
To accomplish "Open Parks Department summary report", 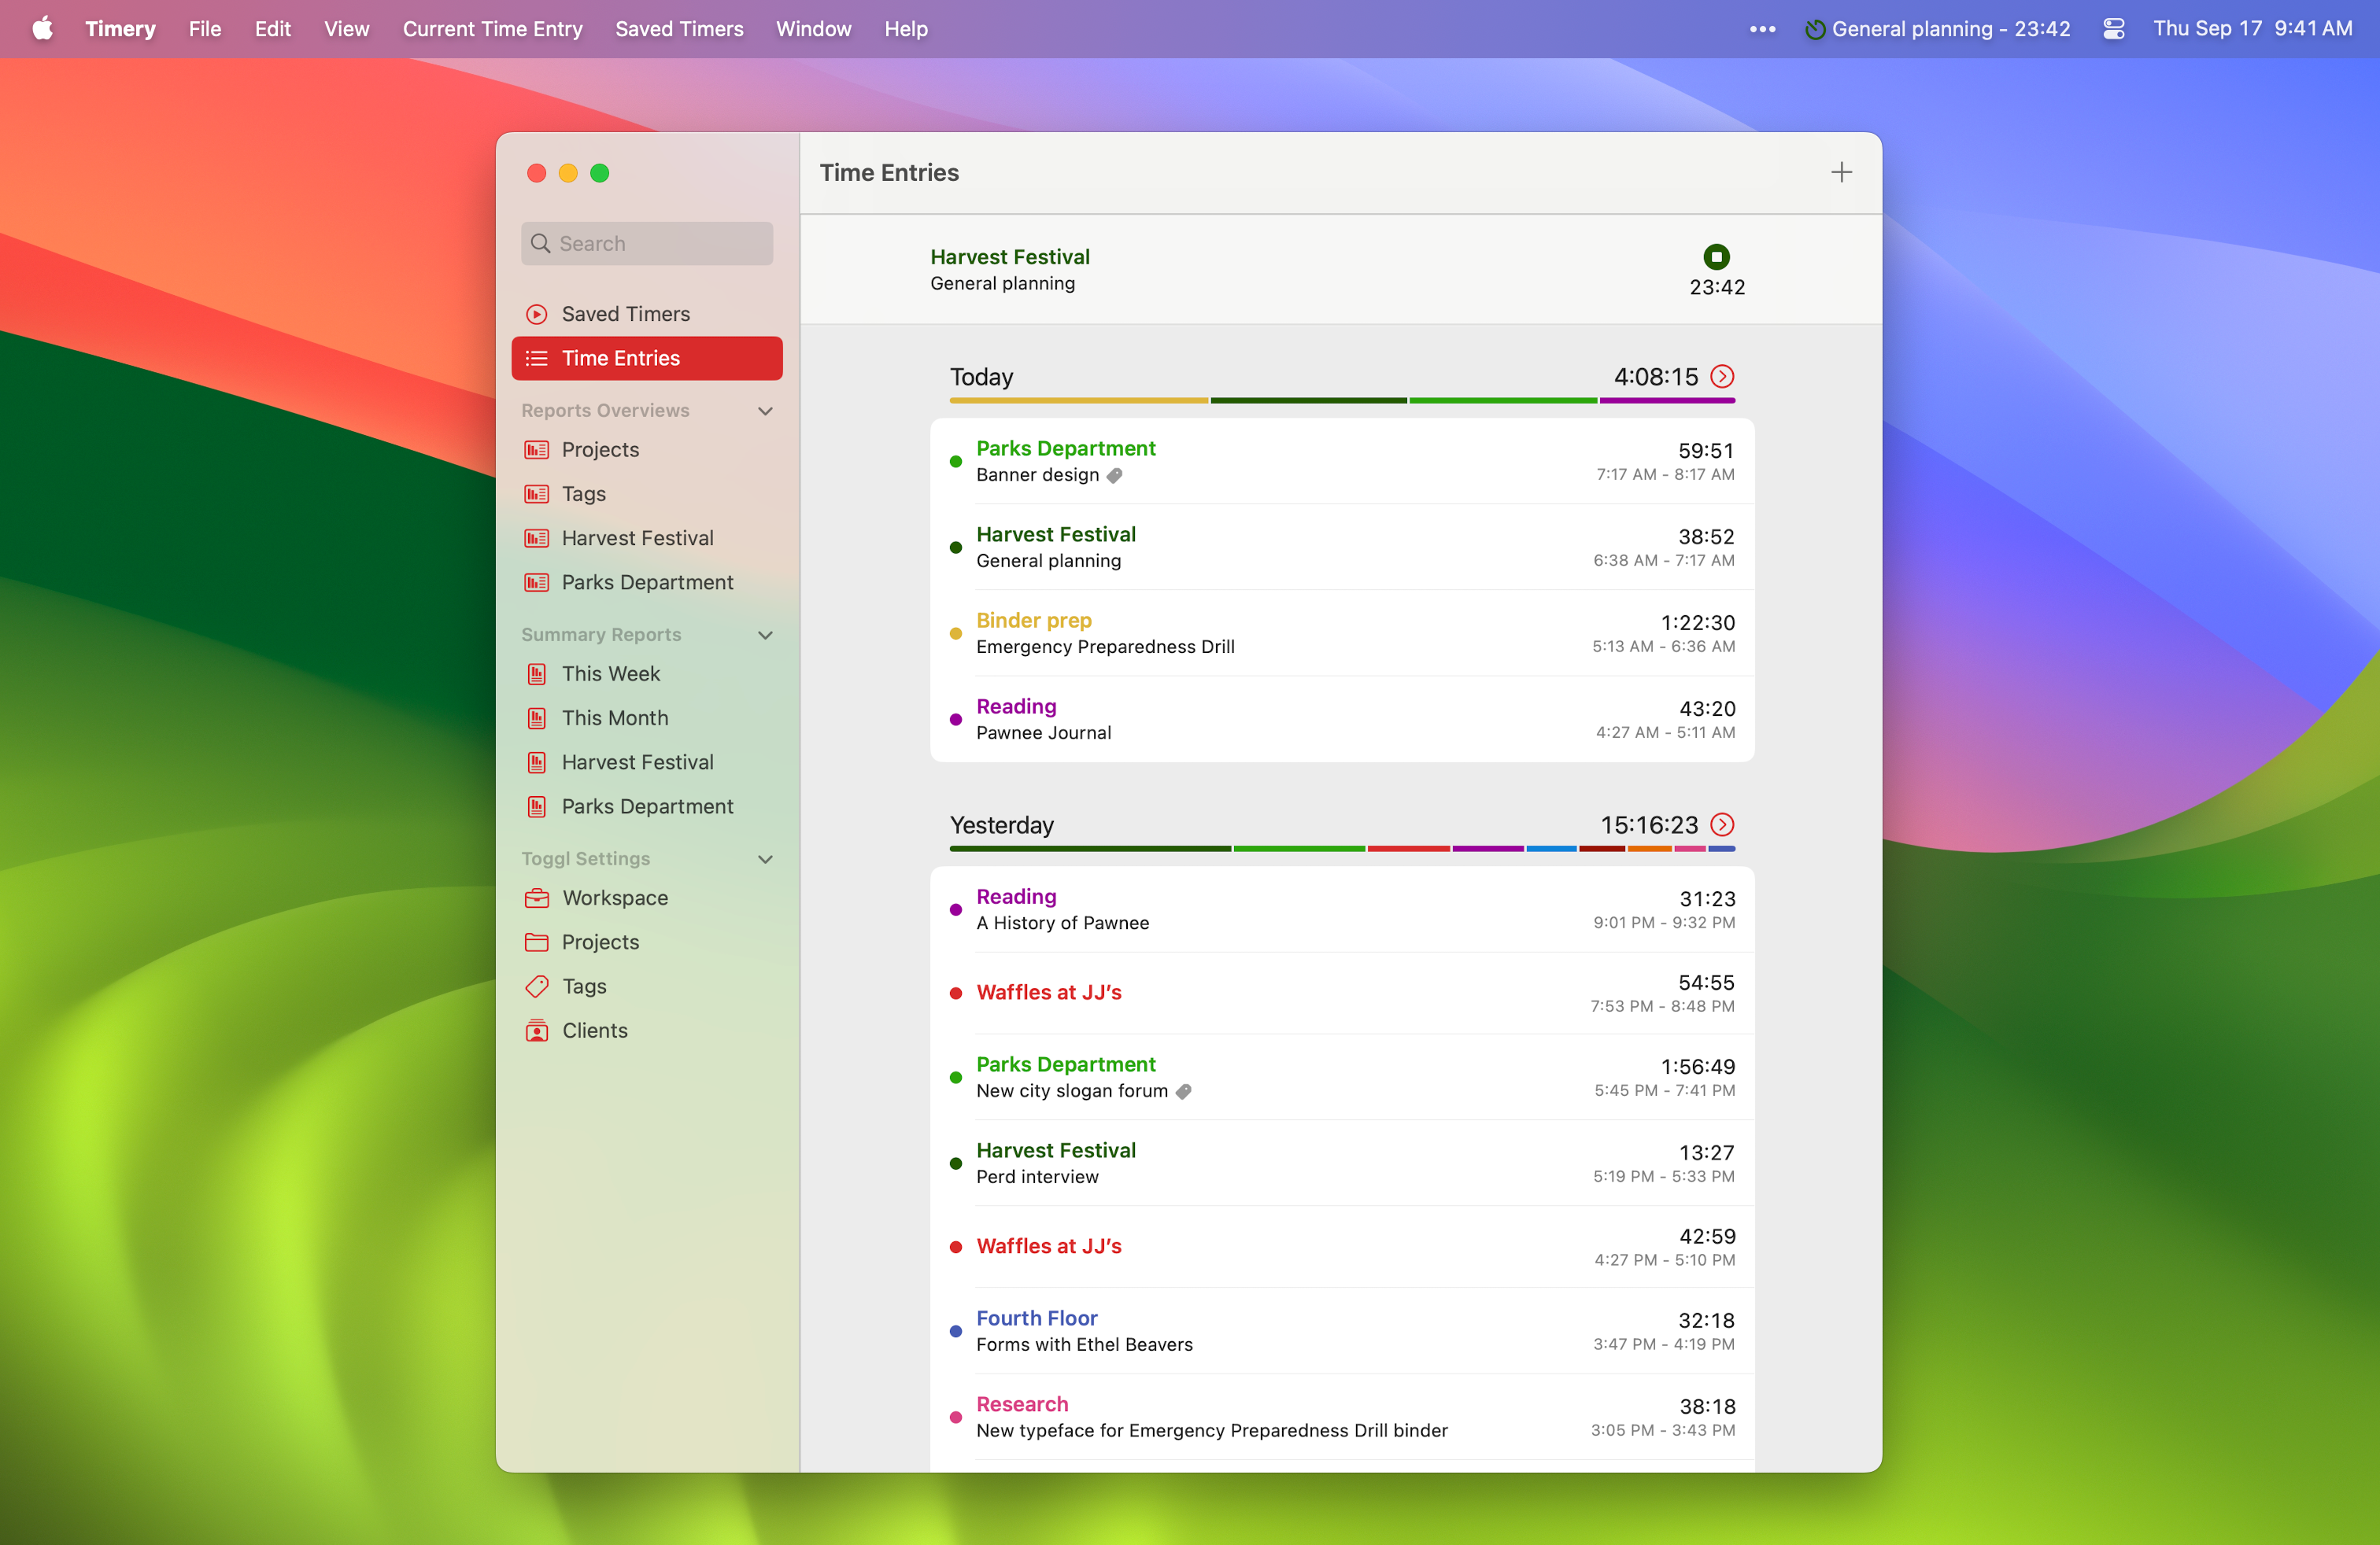I will [646, 806].
